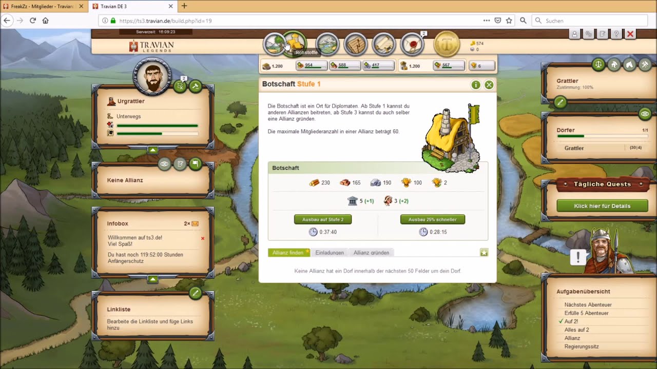
Task: Dismiss the welcome message with red x
Action: 203,238
